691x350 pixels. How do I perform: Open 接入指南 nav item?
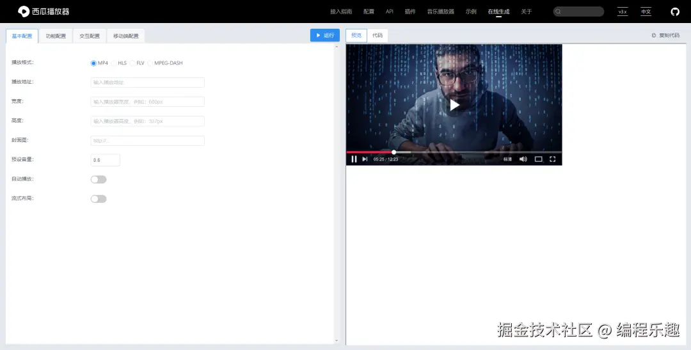341,12
